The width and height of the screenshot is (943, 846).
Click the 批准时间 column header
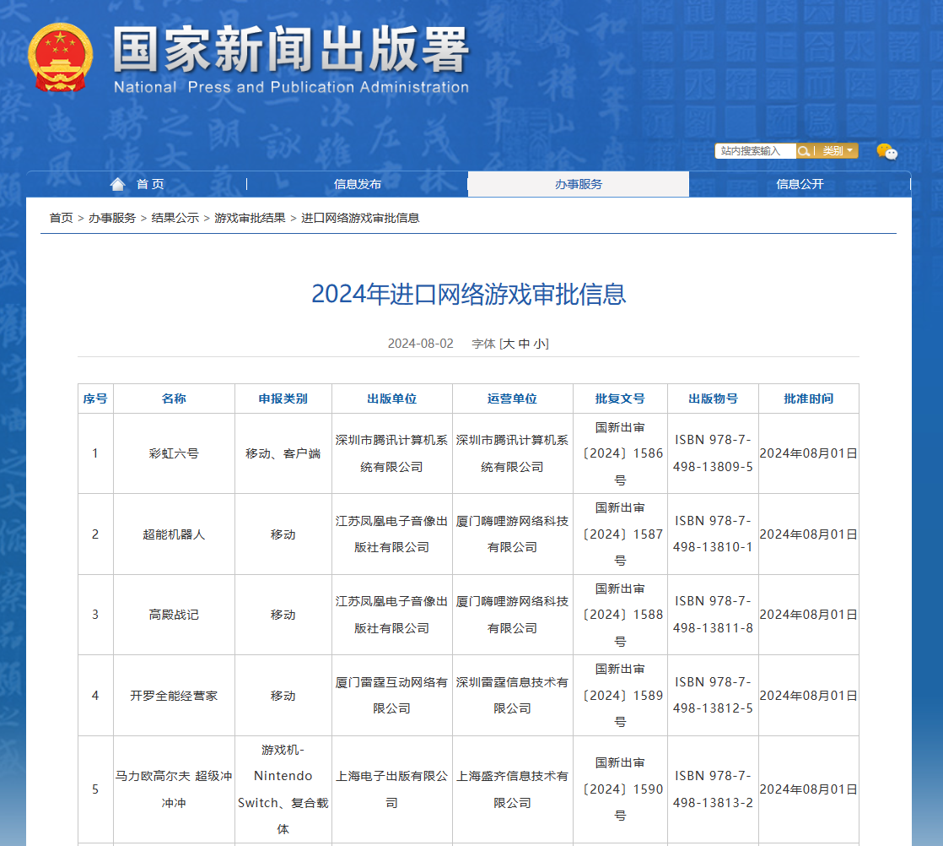tap(808, 399)
